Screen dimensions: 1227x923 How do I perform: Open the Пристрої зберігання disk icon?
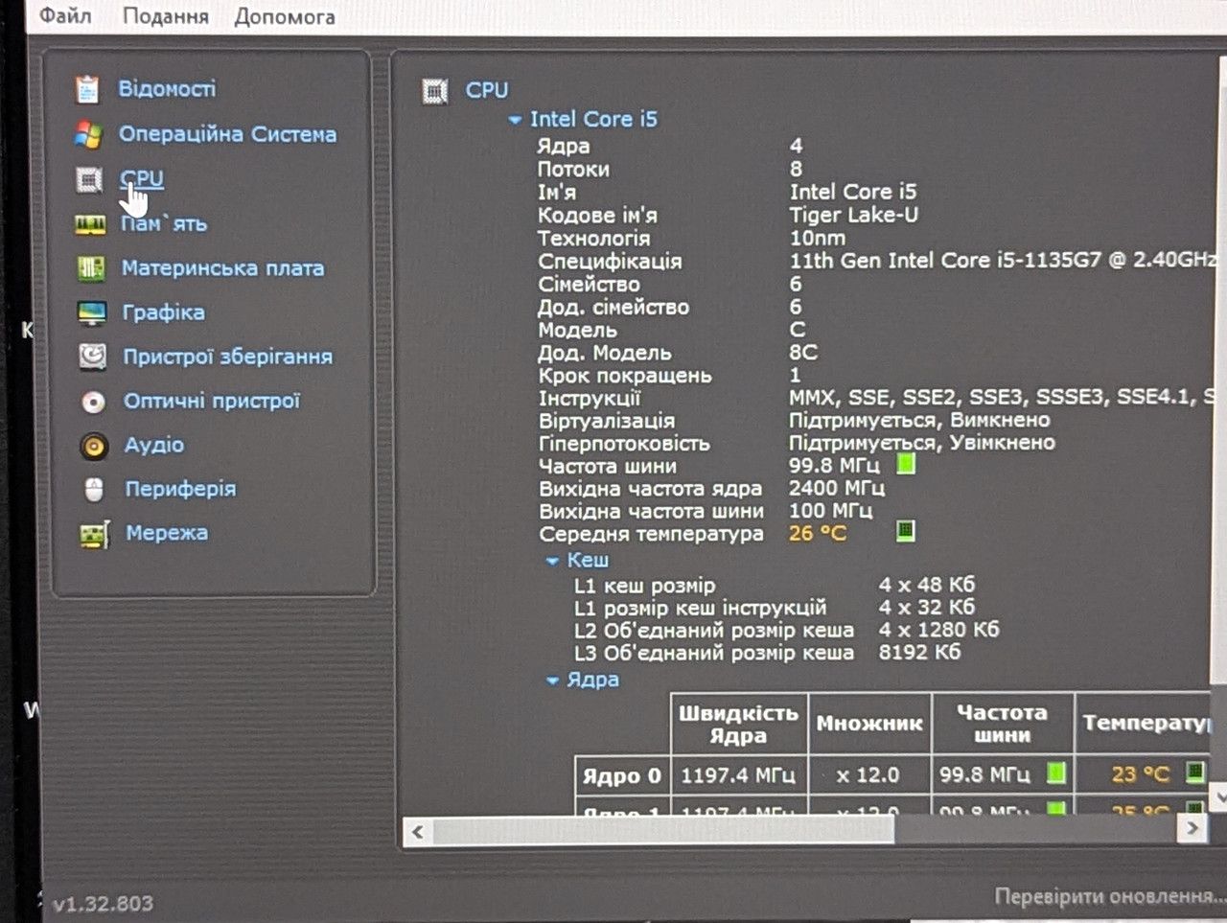(x=93, y=357)
